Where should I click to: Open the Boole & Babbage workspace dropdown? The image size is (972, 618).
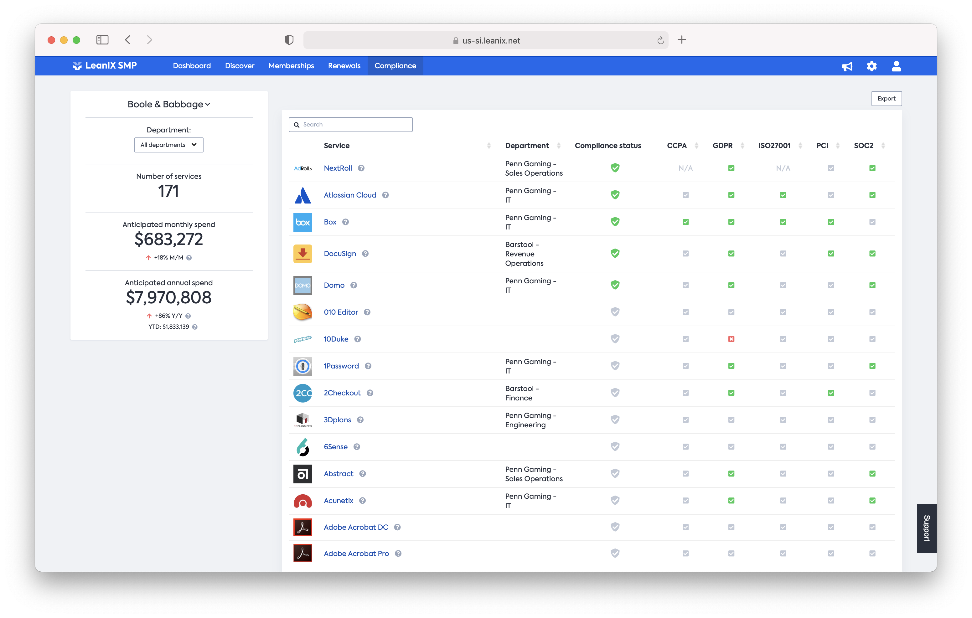click(169, 105)
